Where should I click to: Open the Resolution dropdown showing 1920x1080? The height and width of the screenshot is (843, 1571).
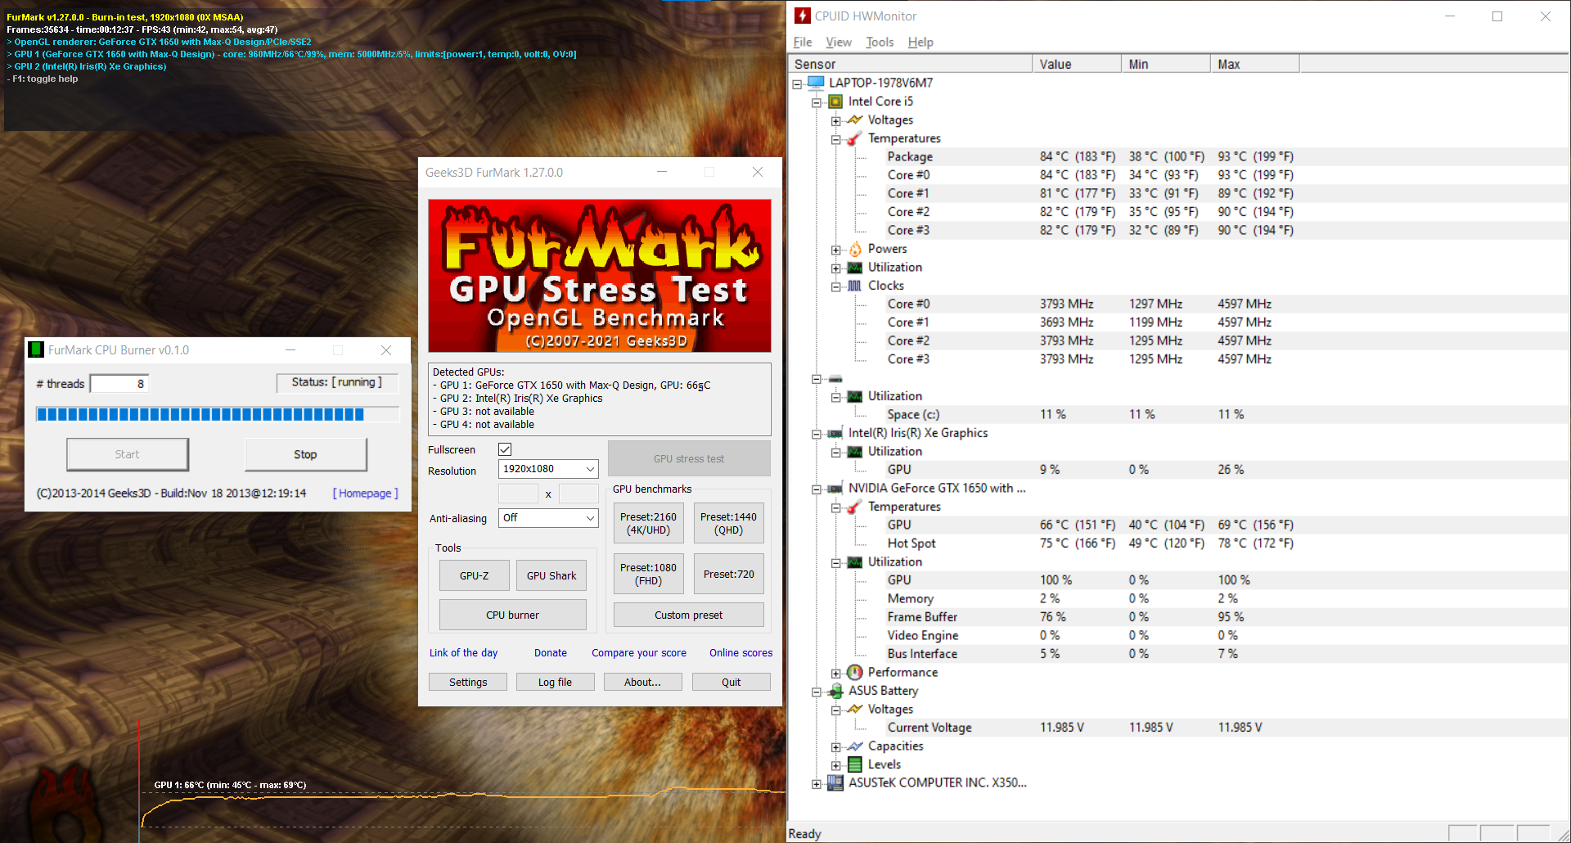click(x=548, y=469)
